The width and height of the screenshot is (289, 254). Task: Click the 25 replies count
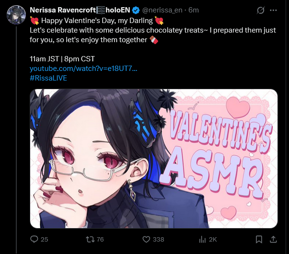coord(45,240)
